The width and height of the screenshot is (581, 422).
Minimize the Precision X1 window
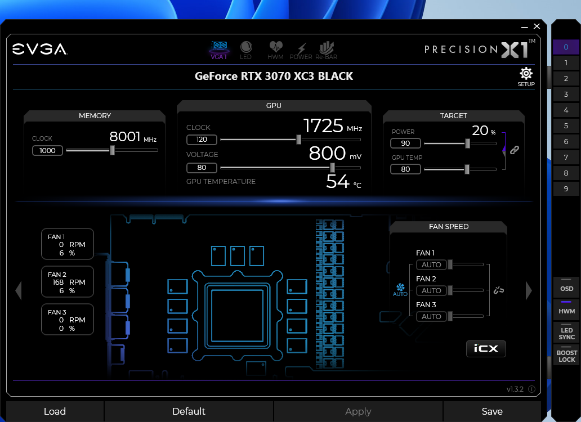(524, 26)
